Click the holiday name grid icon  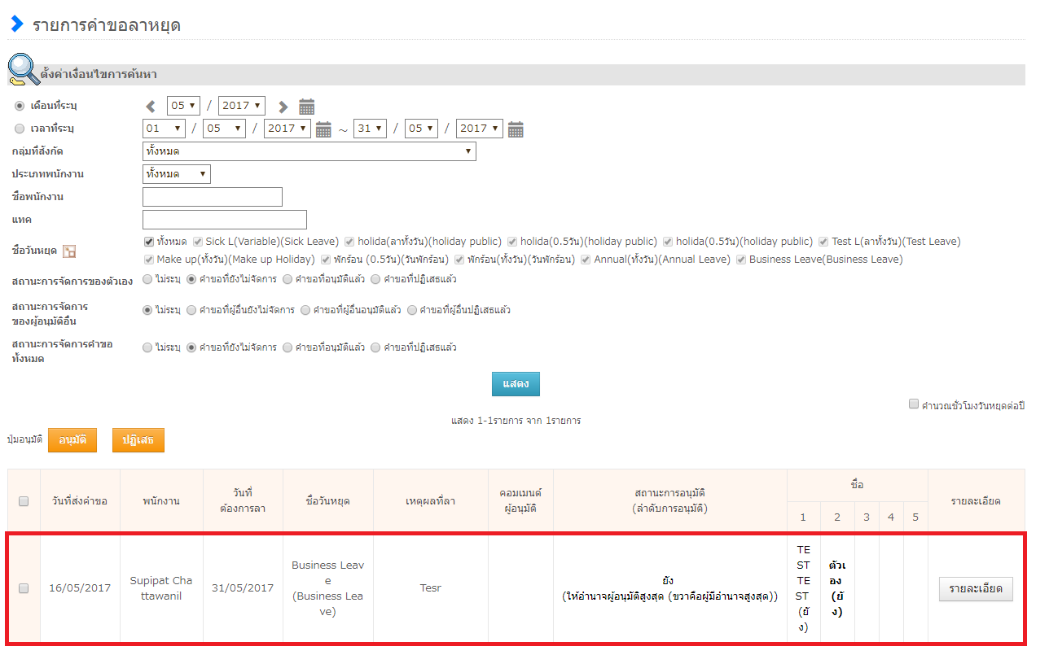click(x=69, y=251)
